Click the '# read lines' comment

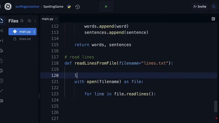tap(79, 57)
